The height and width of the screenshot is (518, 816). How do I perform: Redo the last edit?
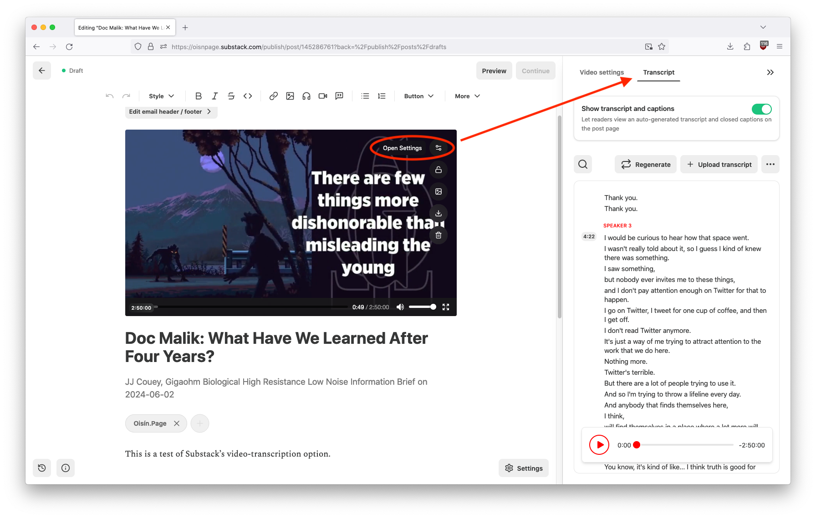pyautogui.click(x=126, y=96)
